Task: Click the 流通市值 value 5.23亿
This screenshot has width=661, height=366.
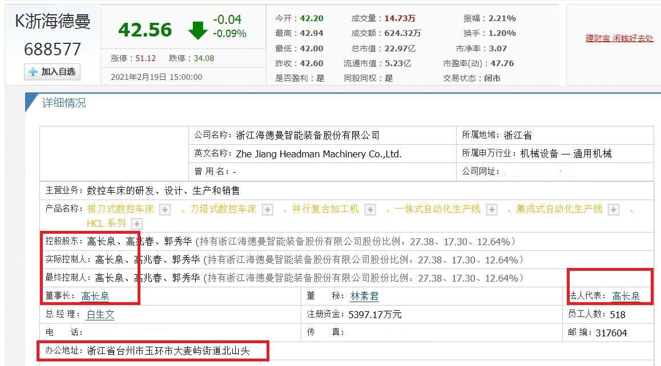Action: point(397,63)
